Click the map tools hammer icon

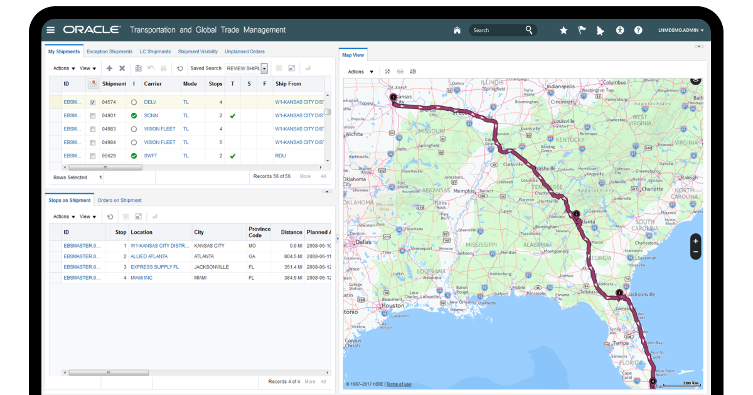tap(388, 71)
